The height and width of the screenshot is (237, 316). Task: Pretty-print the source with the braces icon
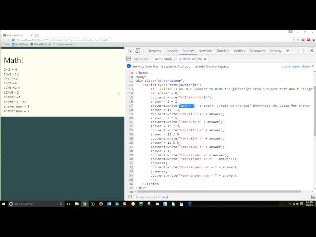130,197
